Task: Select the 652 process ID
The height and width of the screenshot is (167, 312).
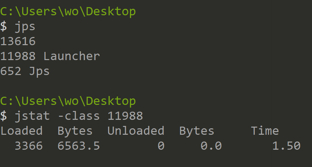Action: [x=11, y=71]
